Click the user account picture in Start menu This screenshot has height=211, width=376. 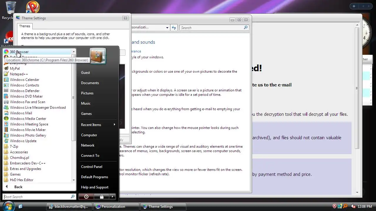[98, 56]
